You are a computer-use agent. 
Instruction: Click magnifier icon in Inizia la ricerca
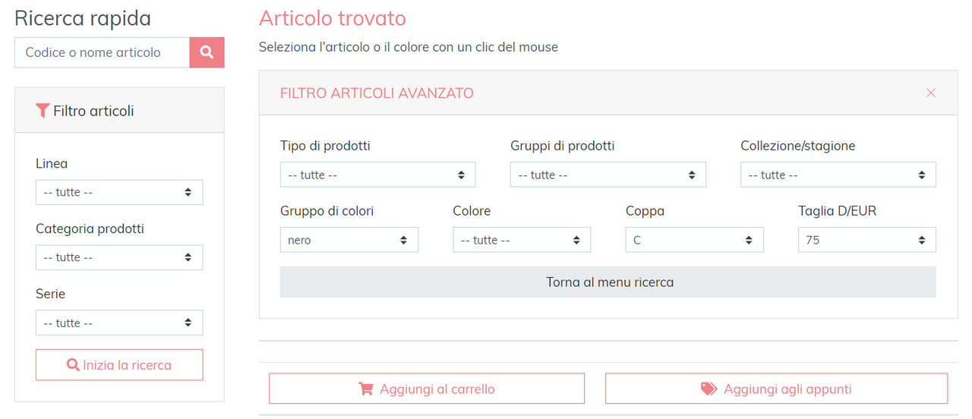(x=73, y=365)
